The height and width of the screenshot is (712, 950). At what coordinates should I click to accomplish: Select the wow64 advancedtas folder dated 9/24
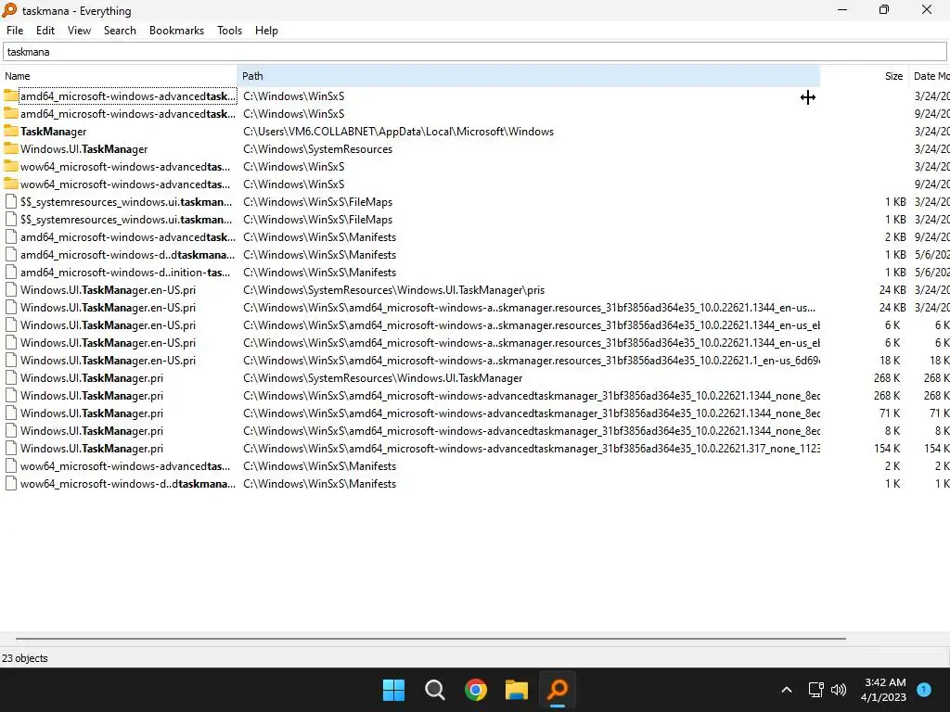tap(125, 184)
